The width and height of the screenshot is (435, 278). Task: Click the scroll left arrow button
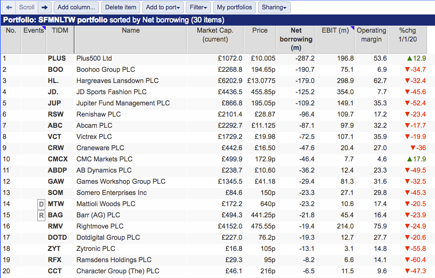[x=9, y=7]
